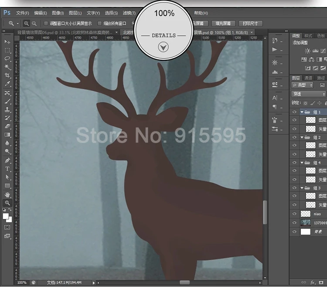
Task: Select the Eraser tool
Action: click(7, 126)
